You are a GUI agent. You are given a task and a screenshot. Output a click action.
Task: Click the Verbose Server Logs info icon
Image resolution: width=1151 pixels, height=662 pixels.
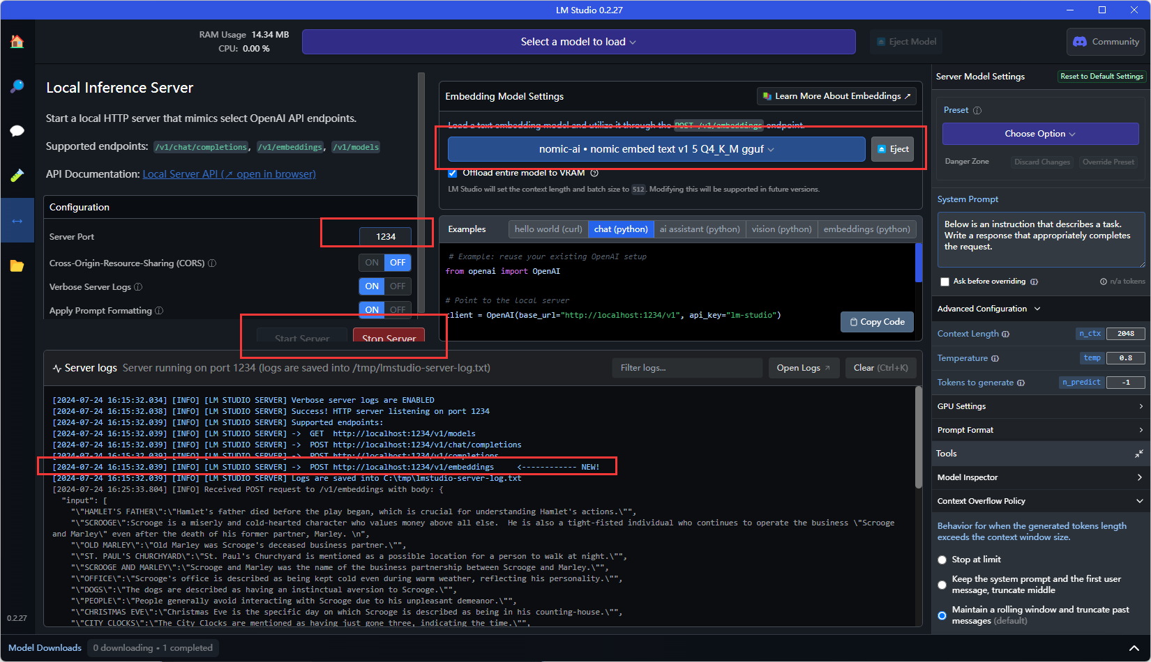138,287
